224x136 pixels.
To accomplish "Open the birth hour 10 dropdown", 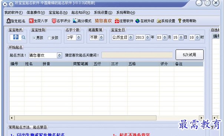I will pos(197,37).
